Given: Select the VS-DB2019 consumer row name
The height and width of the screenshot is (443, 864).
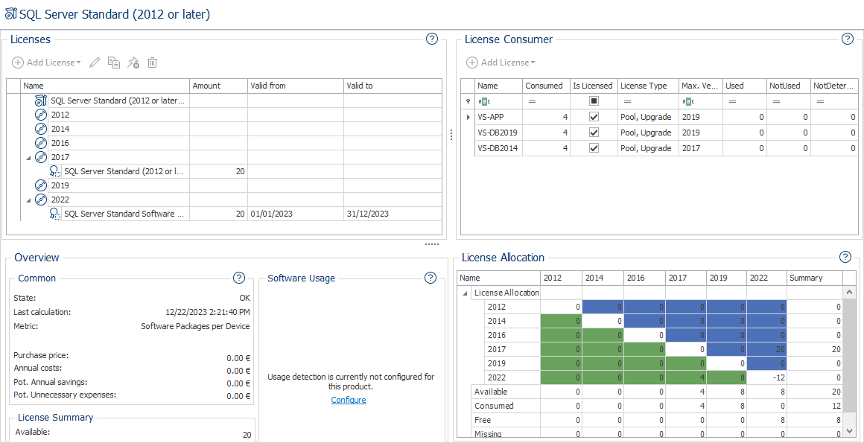Looking at the screenshot, I should (x=498, y=133).
